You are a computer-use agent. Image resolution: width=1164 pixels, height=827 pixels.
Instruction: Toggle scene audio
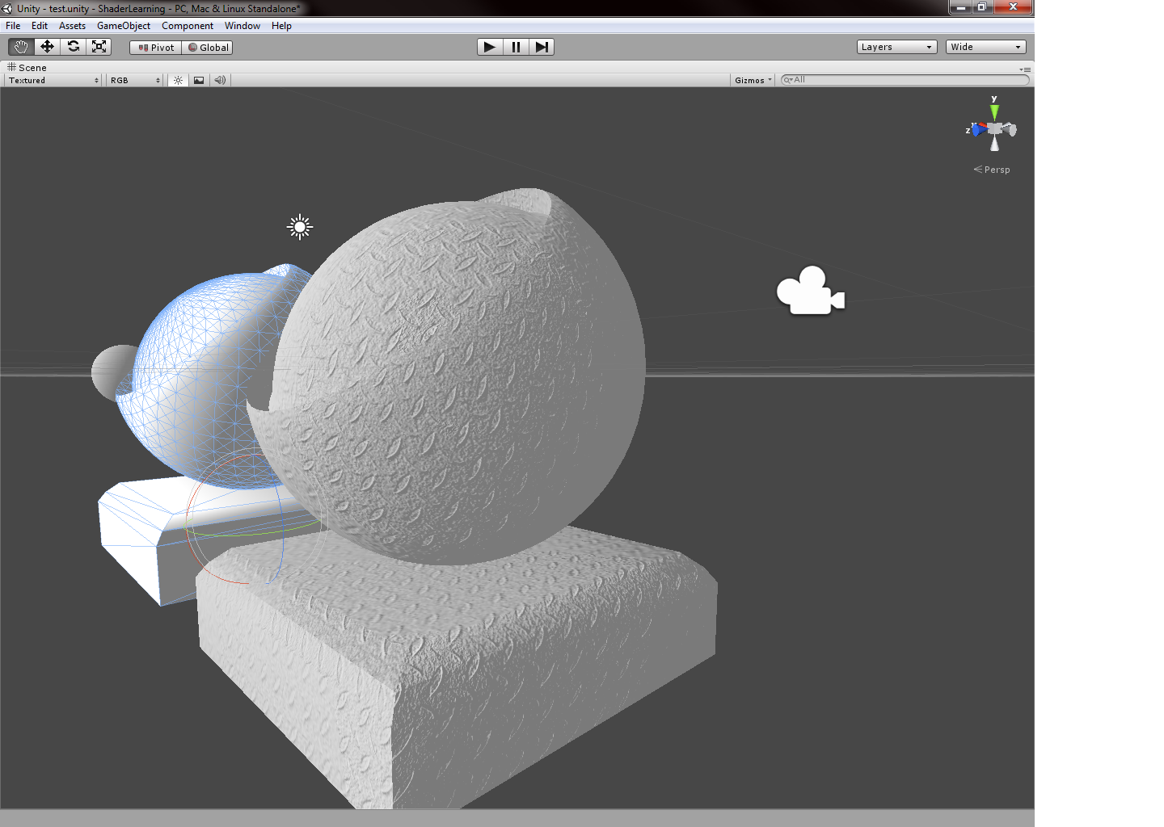[x=220, y=80]
